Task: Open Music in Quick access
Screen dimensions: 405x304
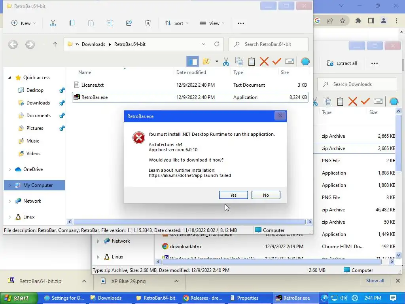Action: (x=32, y=141)
